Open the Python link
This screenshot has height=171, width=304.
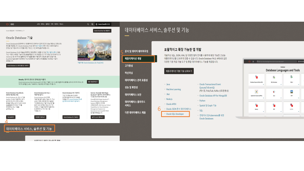pyautogui.click(x=202, y=101)
